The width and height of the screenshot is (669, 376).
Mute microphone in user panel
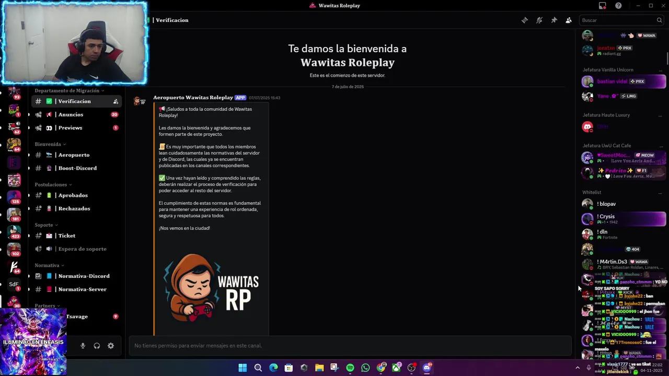(83, 346)
